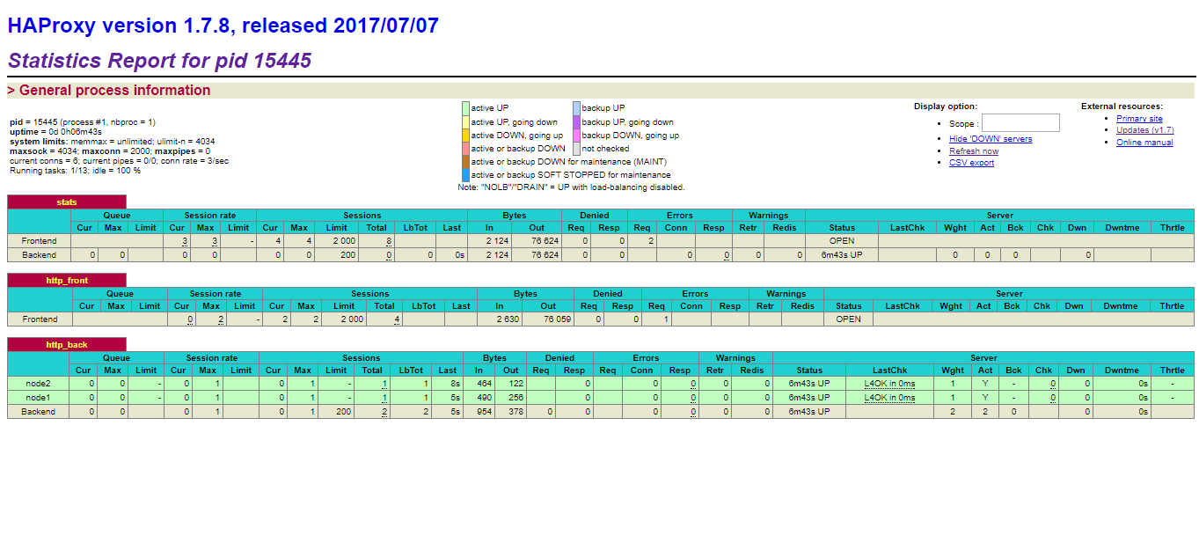Click the Frontend row label in stats table
Image resolution: width=1199 pixels, height=543 pixels.
pos(39,241)
